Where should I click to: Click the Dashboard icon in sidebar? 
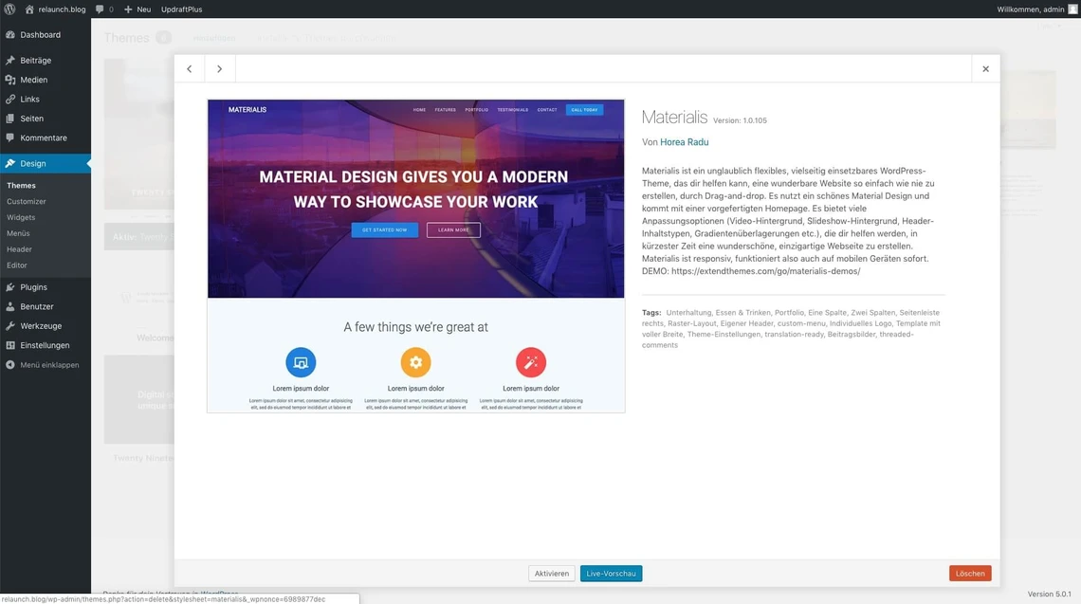tap(10, 35)
